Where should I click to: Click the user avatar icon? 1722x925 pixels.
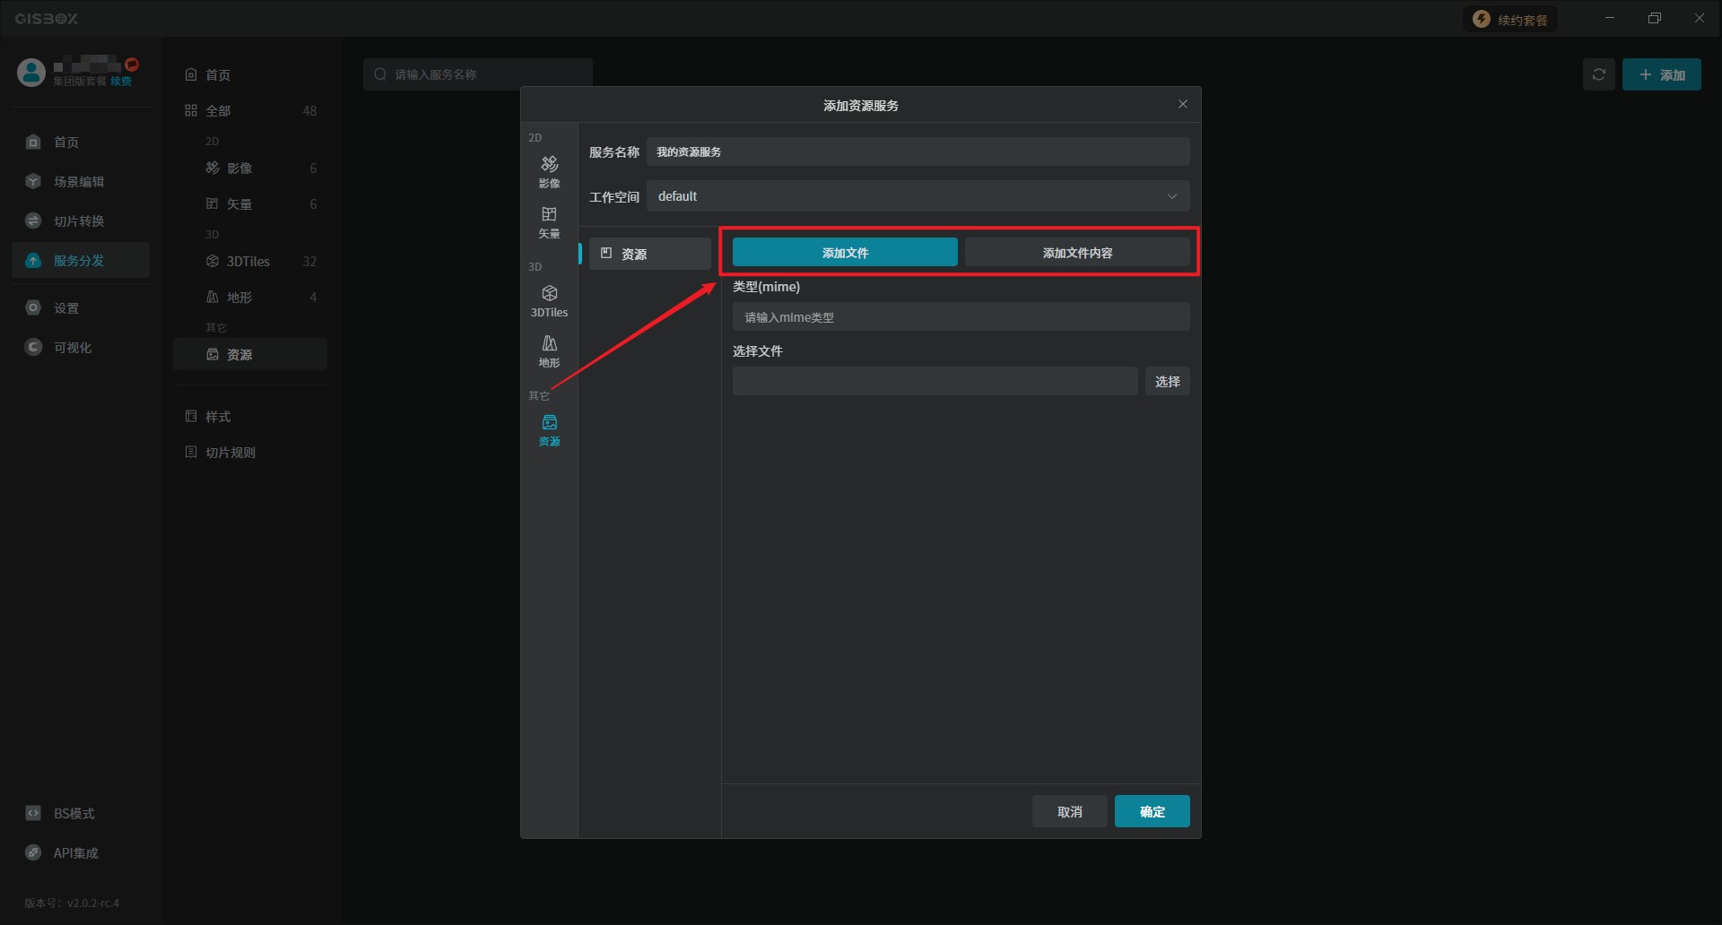tap(31, 73)
